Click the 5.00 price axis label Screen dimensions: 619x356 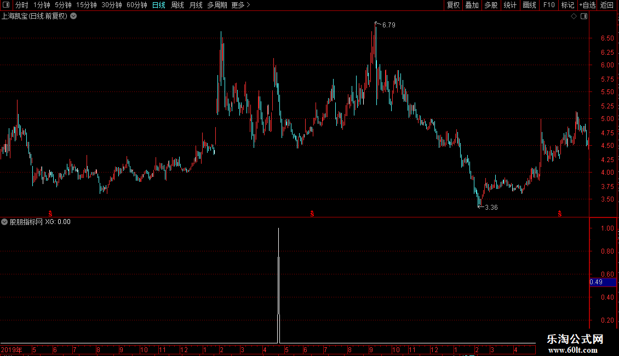607,119
